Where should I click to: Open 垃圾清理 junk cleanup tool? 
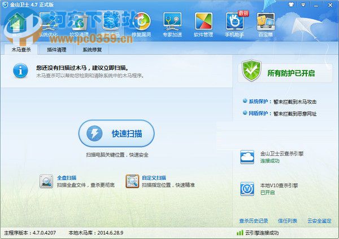79,25
